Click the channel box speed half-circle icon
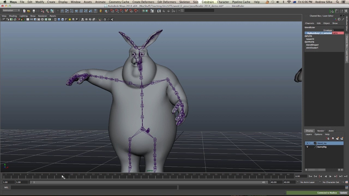349x196 pixels. [x=339, y=19]
